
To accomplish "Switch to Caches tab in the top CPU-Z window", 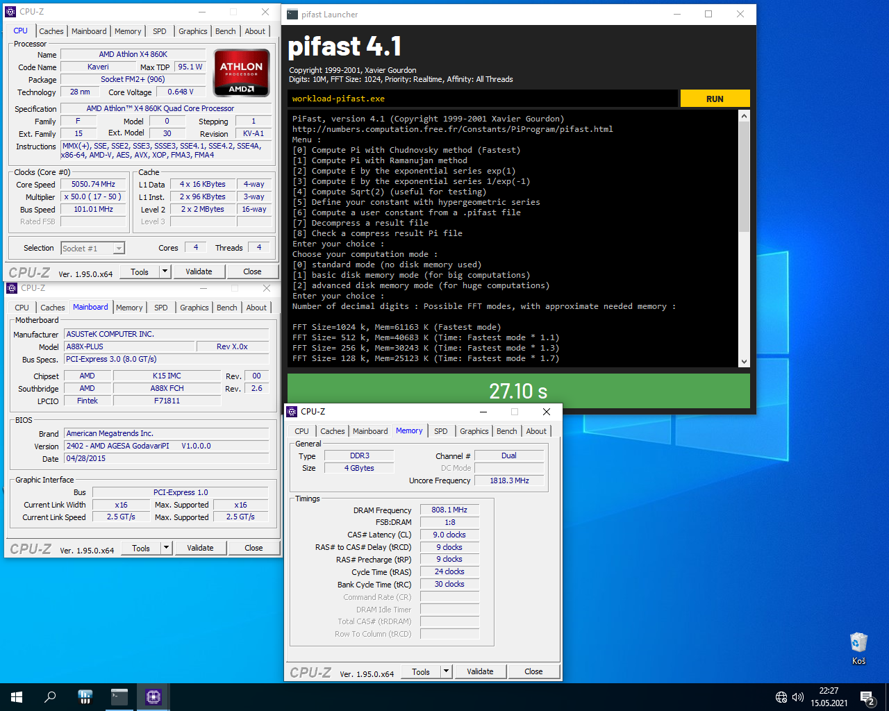I will pos(51,31).
